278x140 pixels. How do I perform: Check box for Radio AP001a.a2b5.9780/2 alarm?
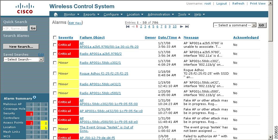(x=55, y=54)
